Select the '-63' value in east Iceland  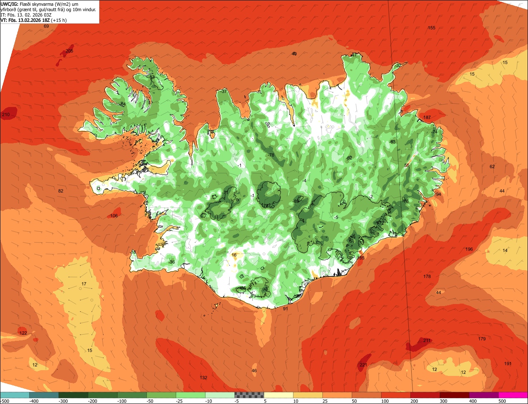[392, 142]
